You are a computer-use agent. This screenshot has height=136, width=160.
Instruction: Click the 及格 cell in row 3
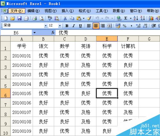click(x=86, y=65)
